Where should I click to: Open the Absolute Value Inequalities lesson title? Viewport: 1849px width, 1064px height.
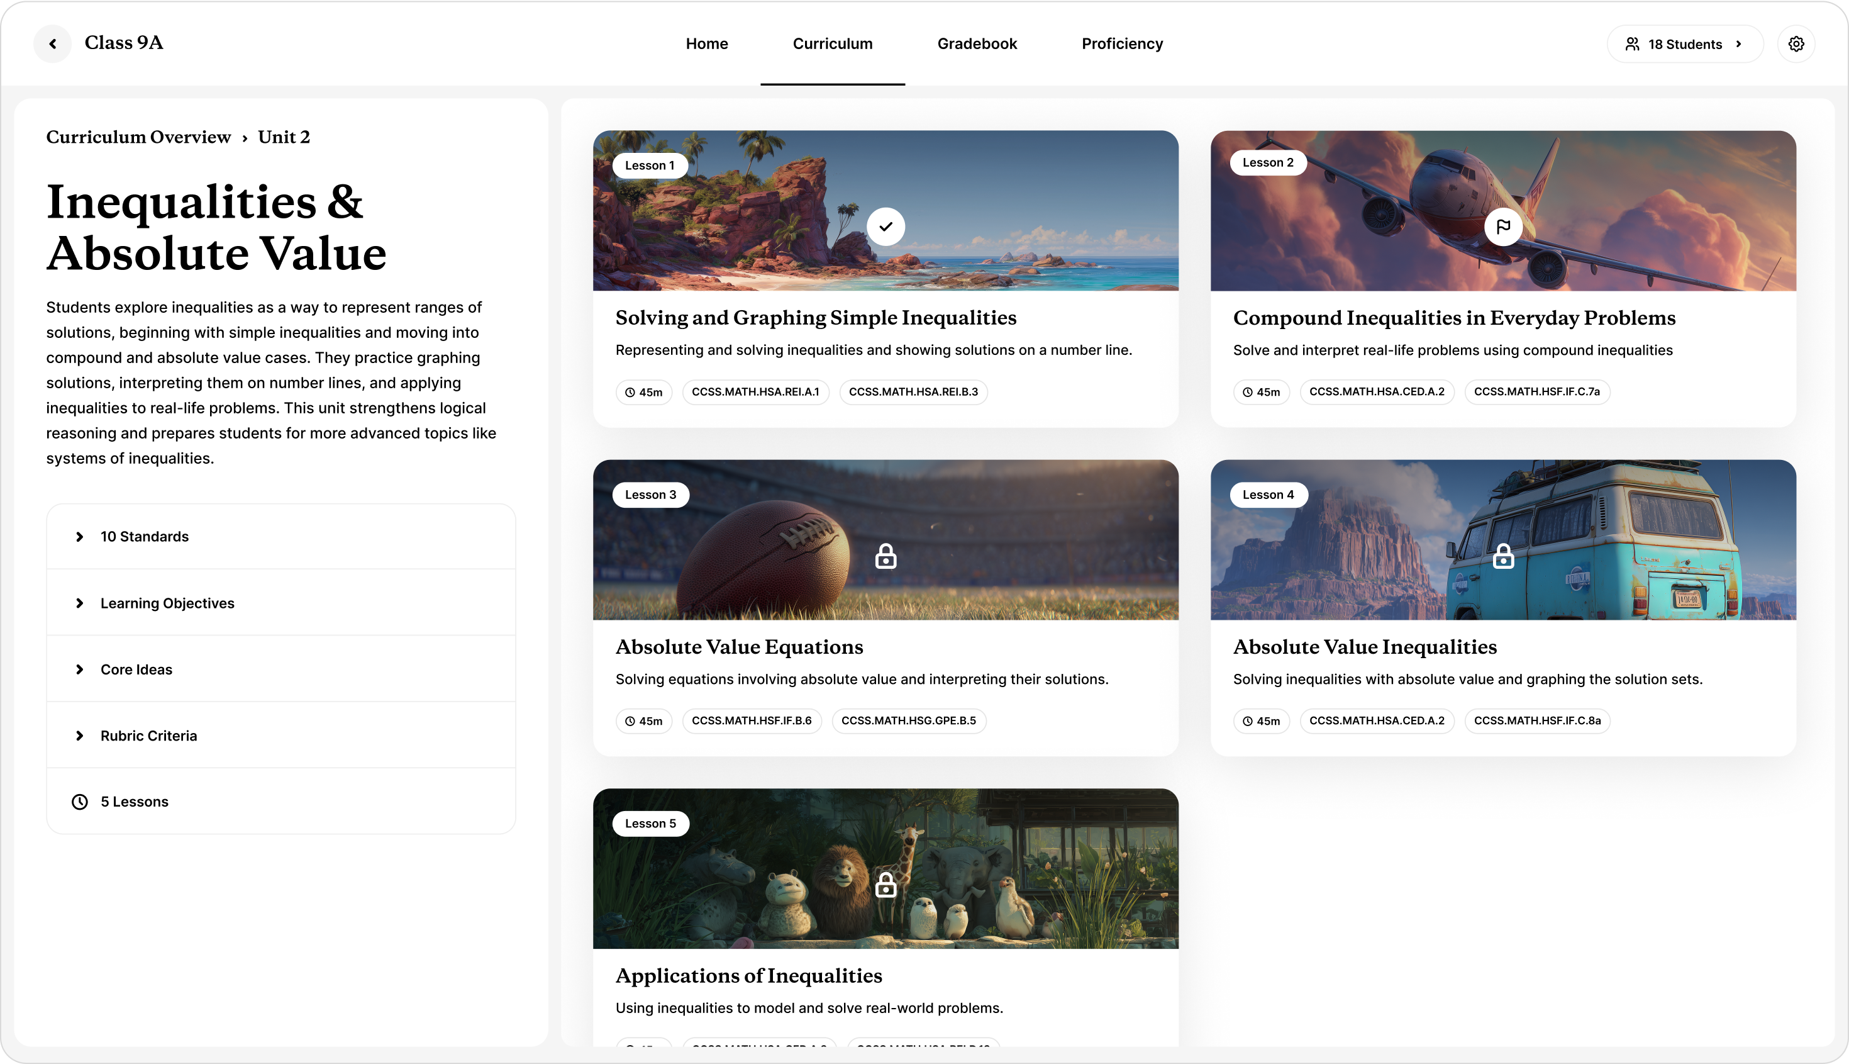point(1364,647)
